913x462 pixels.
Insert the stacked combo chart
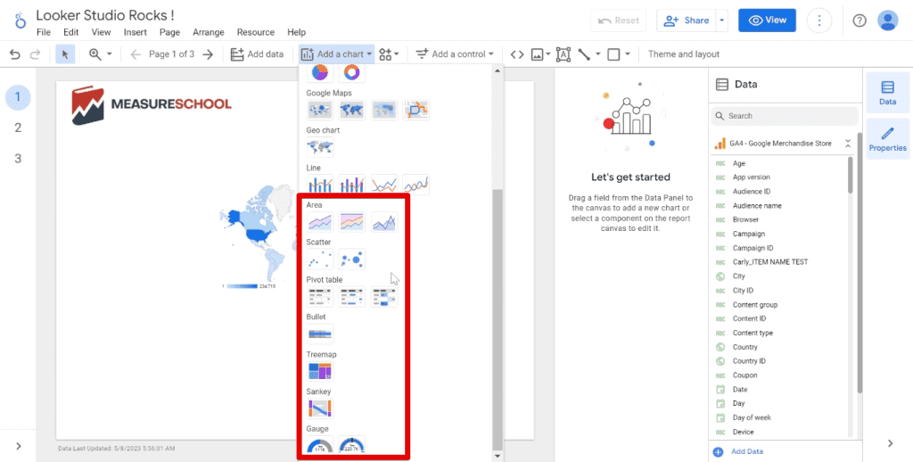point(351,185)
